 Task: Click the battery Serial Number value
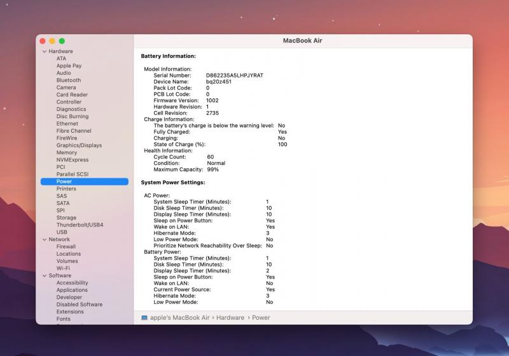pyautogui.click(x=234, y=75)
